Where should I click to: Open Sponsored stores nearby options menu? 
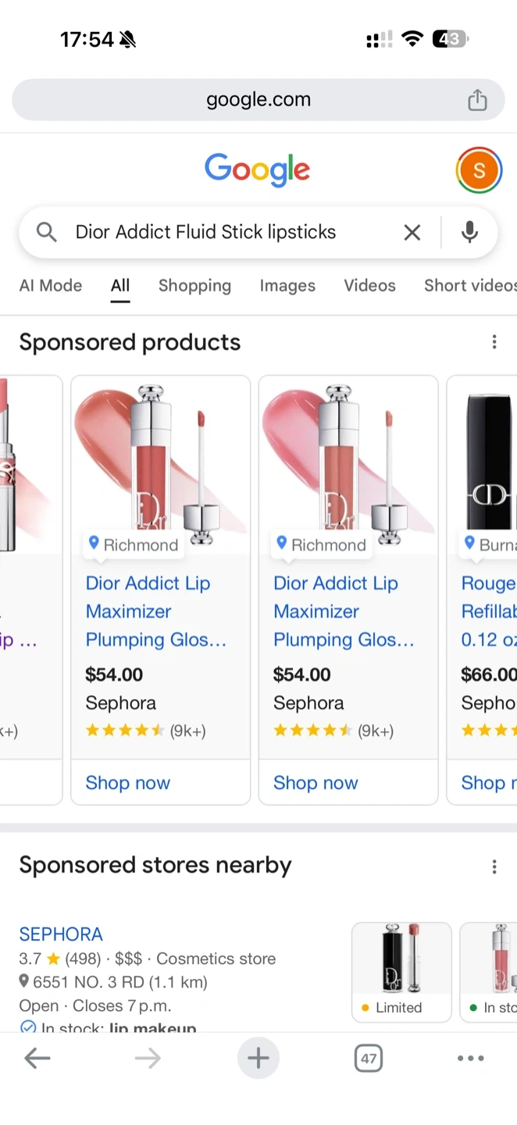click(494, 866)
